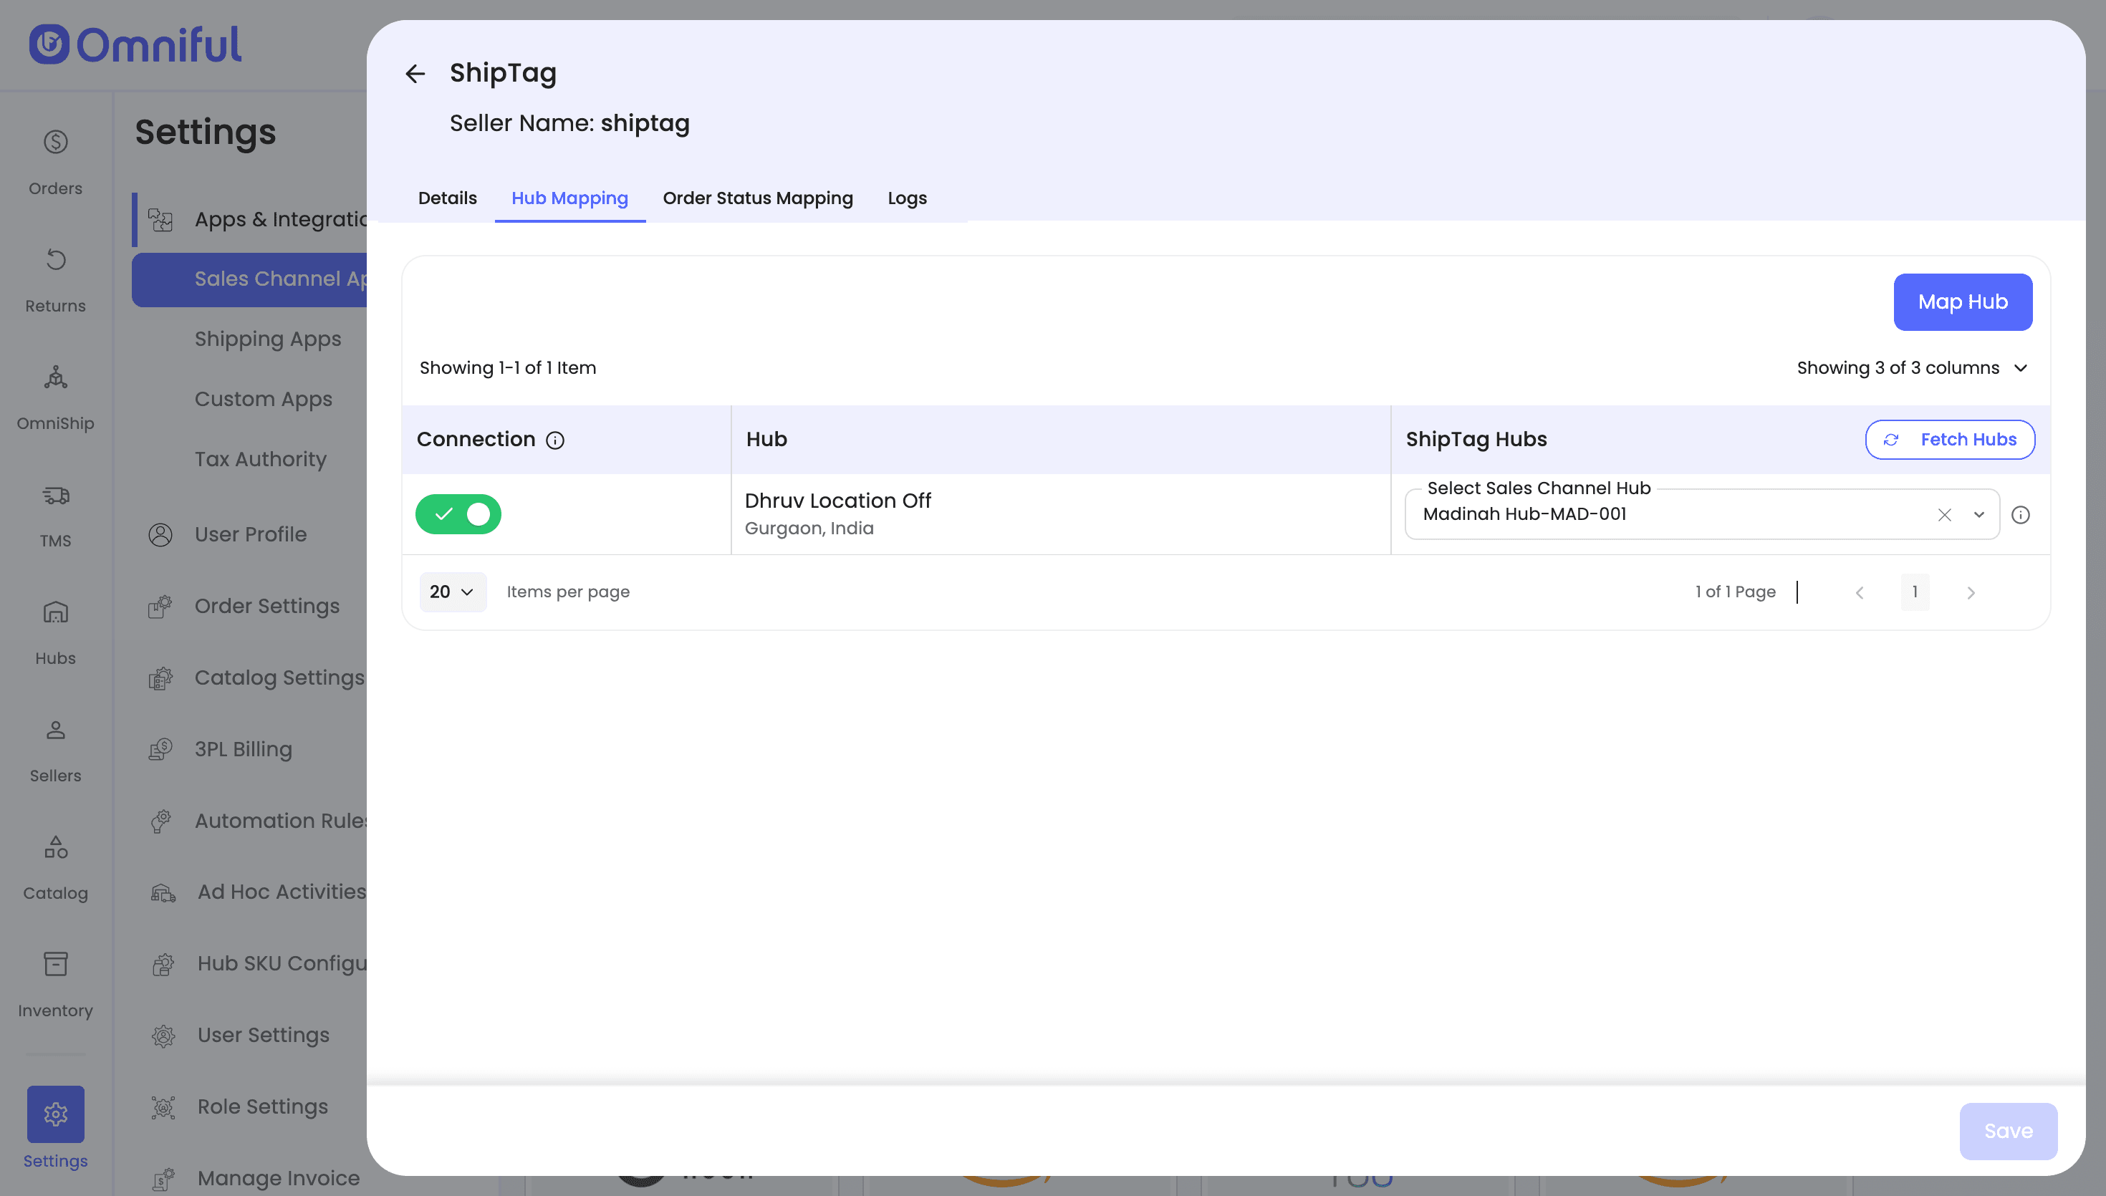2106x1196 pixels.
Task: Click info icon next to hub selector
Action: [2021, 515]
